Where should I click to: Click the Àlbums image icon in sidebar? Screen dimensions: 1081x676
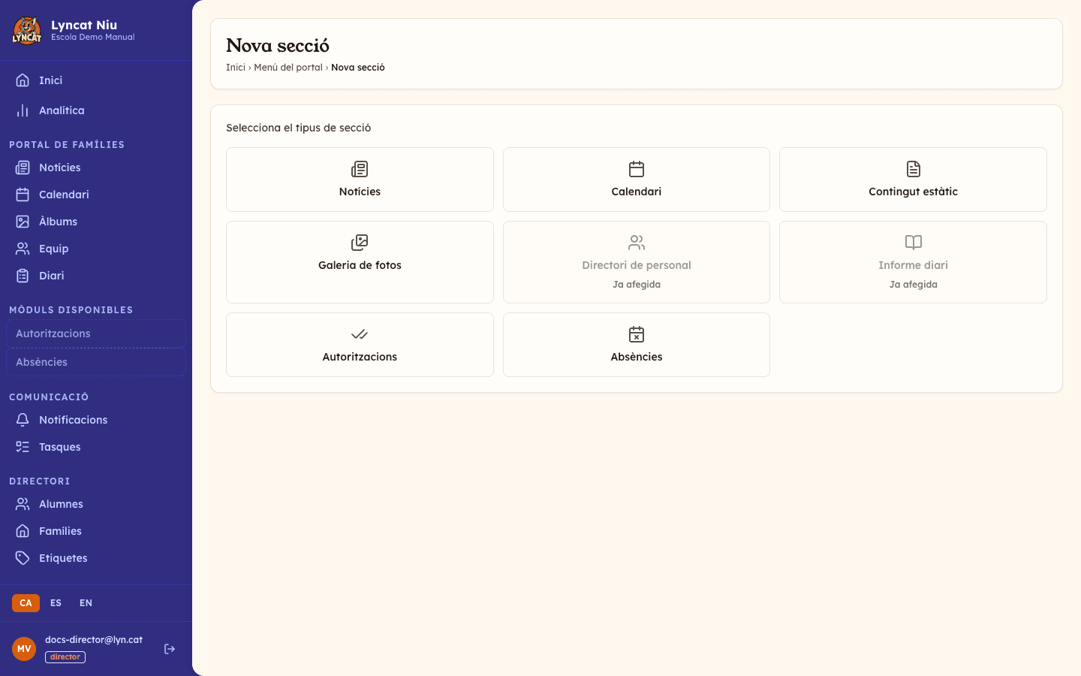pos(23,222)
